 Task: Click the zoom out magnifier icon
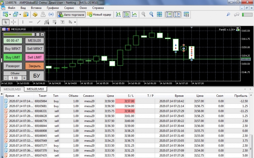151,15
